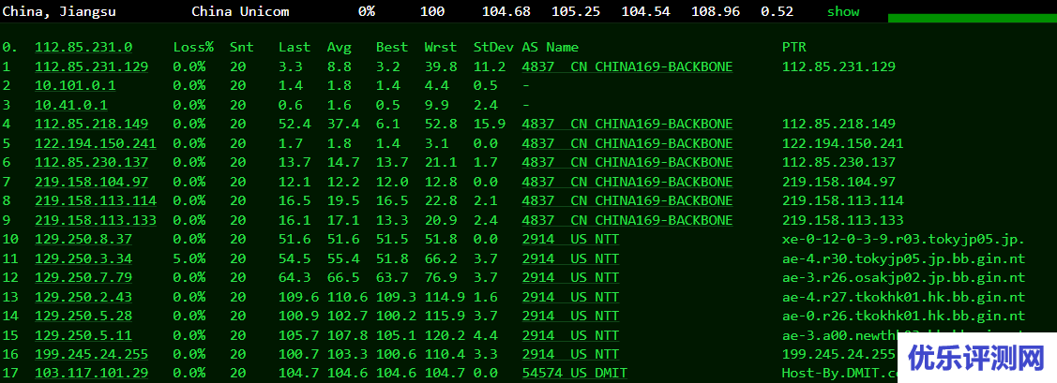Screen dimensions: 1057x383
Task: Click "China Unicom" ISP text
Action: pos(241,11)
